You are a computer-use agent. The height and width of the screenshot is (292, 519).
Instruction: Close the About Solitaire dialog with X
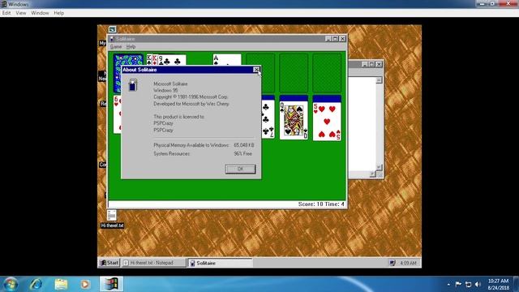click(x=256, y=70)
